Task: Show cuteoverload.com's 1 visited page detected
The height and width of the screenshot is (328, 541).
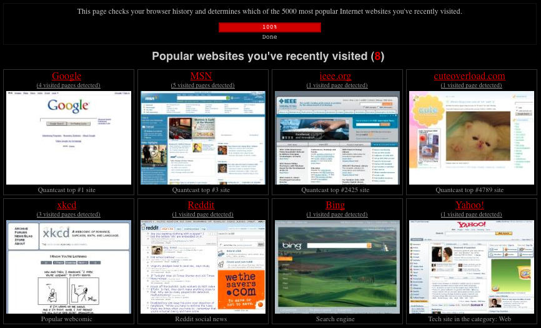Action: tap(471, 85)
